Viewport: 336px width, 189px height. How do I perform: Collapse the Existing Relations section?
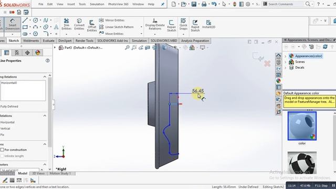(x=45, y=77)
